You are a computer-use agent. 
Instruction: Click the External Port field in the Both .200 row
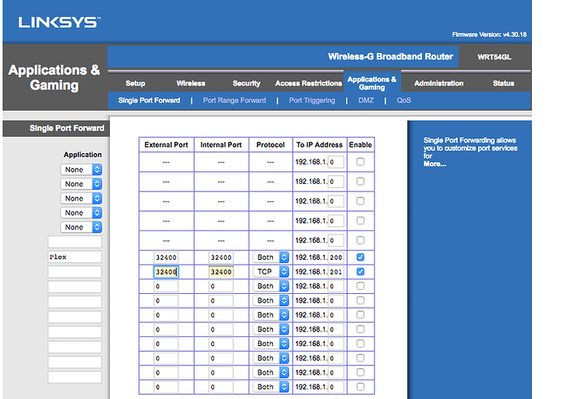click(x=166, y=257)
